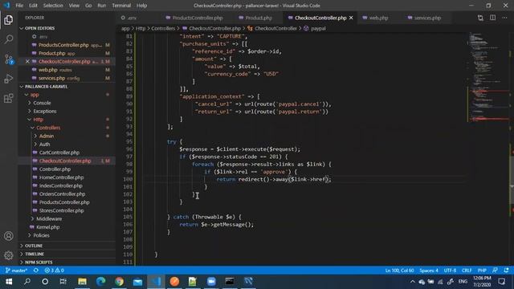Open the Run and Debug view
Screen dimensions: 514x289
(x=9, y=79)
